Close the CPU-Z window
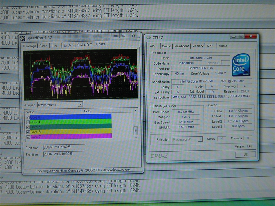This screenshot has height=206, width=275. (x=251, y=36)
